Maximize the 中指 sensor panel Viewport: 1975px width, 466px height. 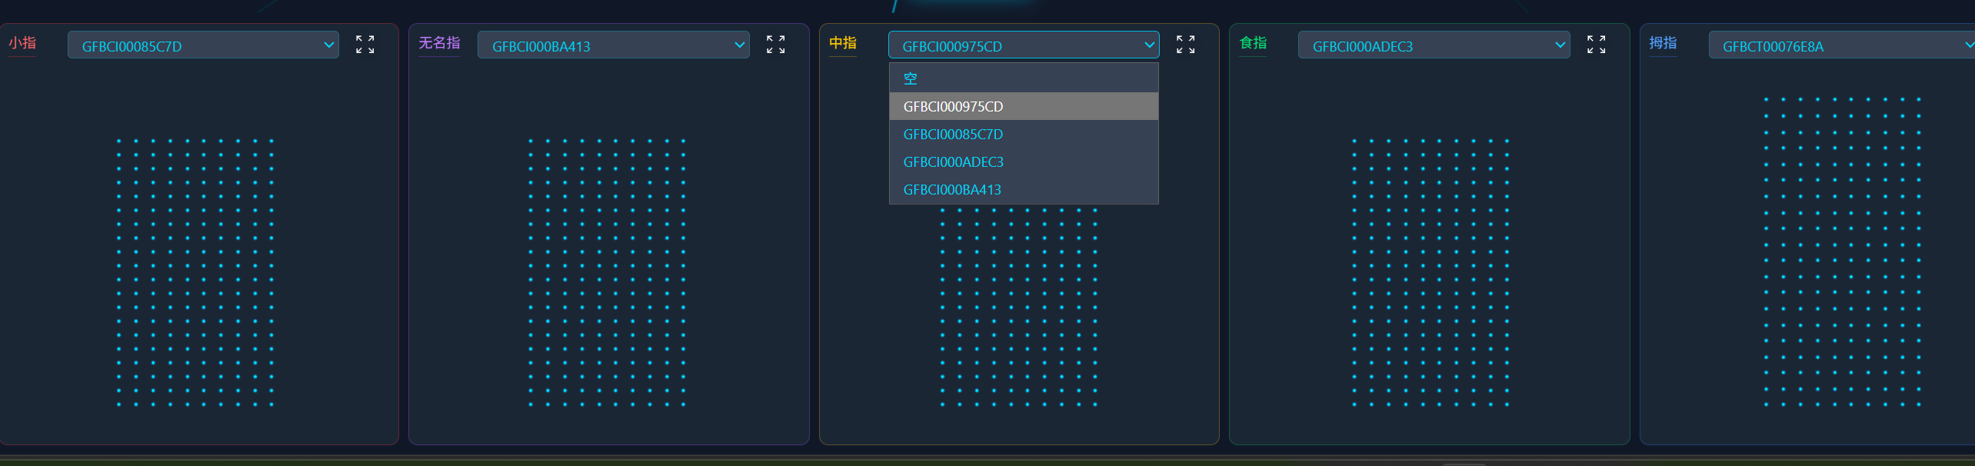pos(1185,45)
